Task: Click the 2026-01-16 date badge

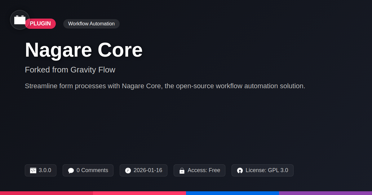Action: point(144,171)
